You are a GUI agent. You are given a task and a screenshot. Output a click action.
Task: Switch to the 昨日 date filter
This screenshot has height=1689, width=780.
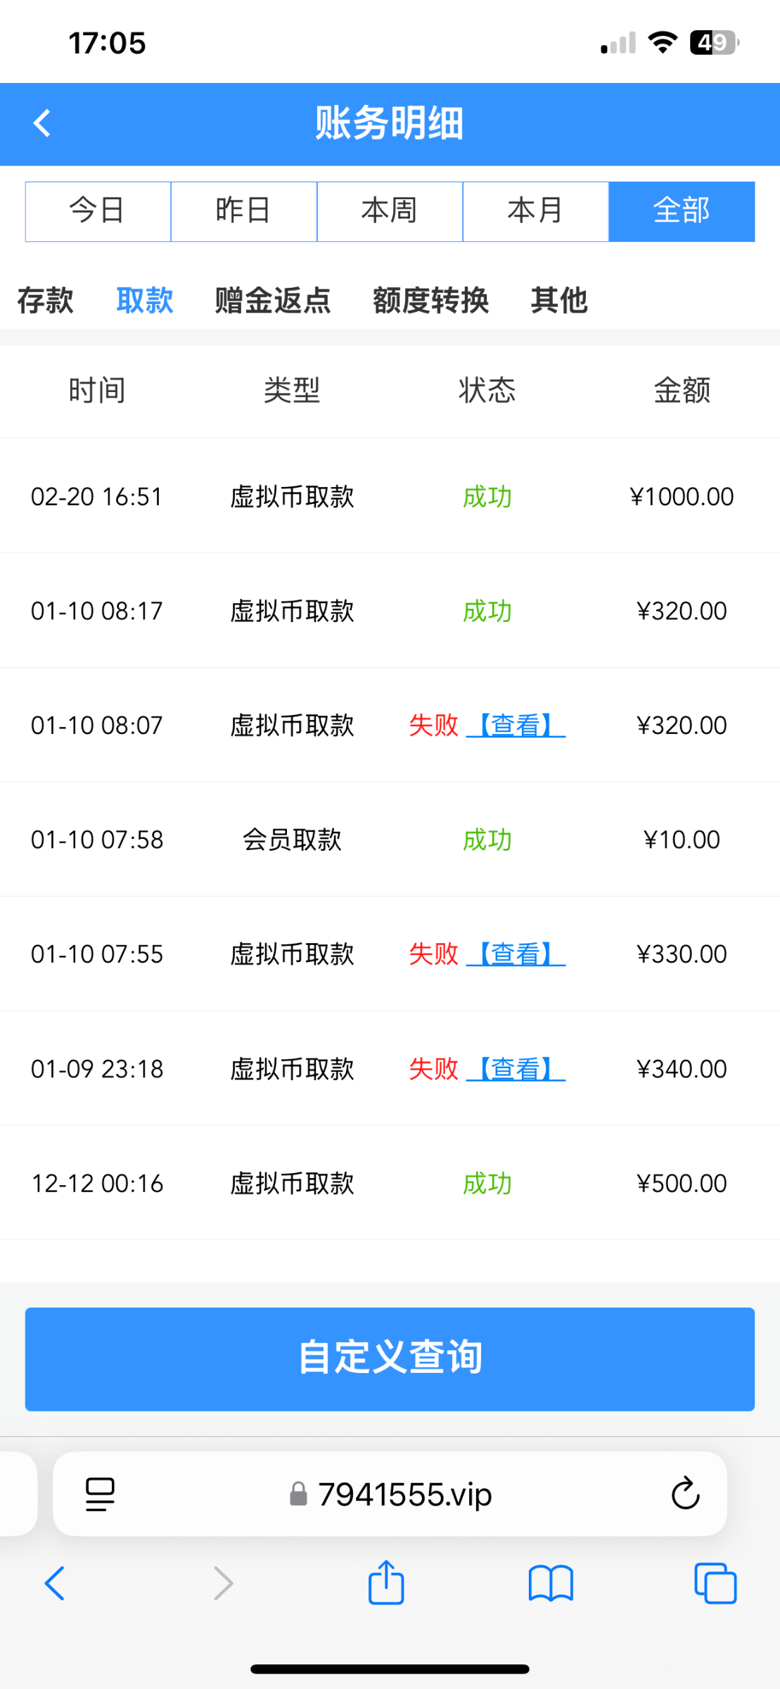tap(243, 211)
